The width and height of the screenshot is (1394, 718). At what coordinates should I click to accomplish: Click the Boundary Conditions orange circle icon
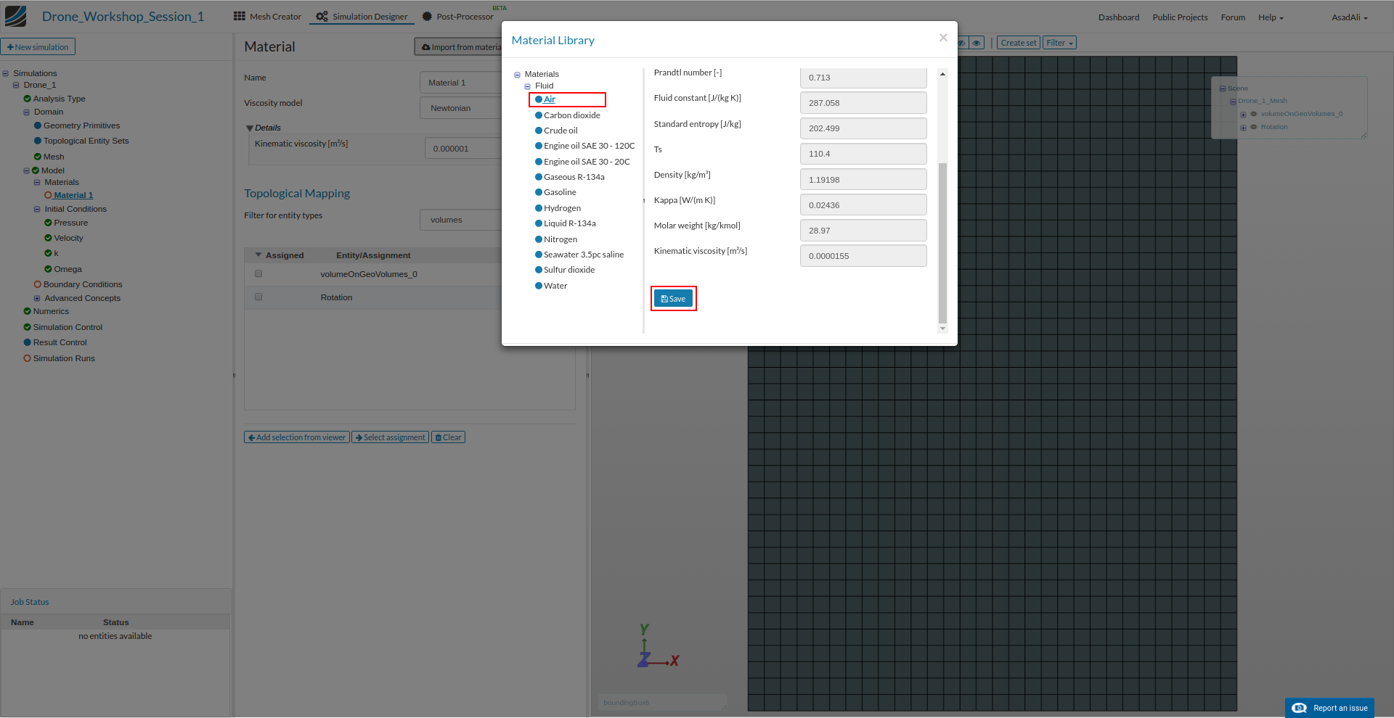point(38,284)
